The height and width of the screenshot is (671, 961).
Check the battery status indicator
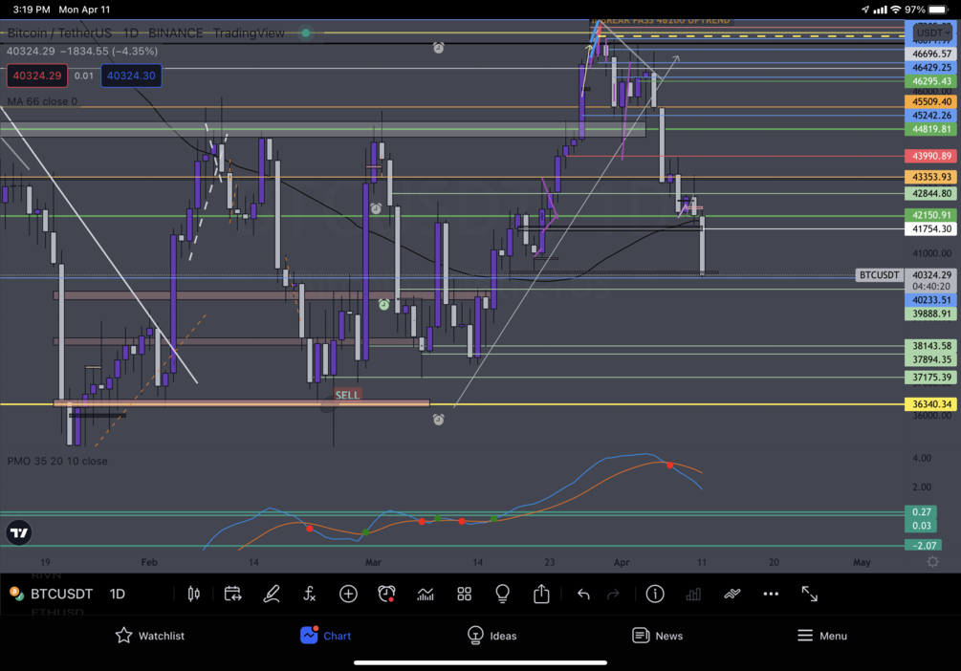pyautogui.click(x=939, y=10)
